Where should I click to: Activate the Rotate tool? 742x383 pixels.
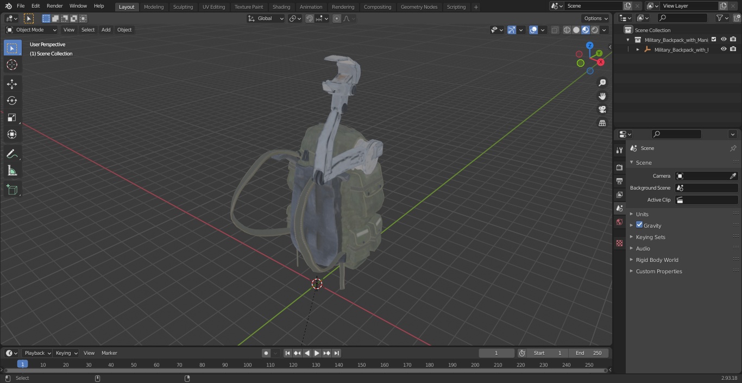point(12,101)
